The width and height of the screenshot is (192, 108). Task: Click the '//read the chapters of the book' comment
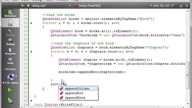(82, 43)
